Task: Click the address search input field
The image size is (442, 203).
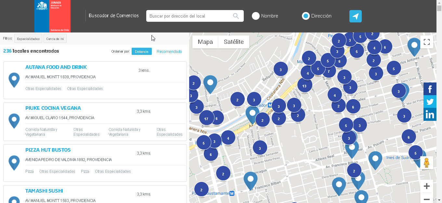Action: click(190, 16)
